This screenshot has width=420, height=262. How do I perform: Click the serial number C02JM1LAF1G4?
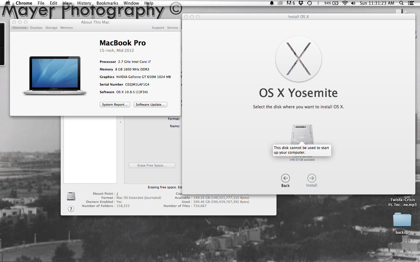137,84
